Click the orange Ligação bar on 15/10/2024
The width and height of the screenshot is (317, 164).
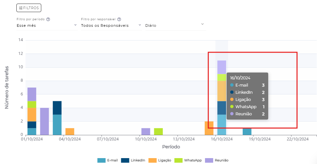[209, 128]
